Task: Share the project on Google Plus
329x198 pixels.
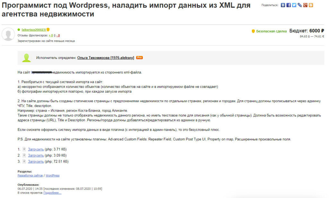Action: 305,5
